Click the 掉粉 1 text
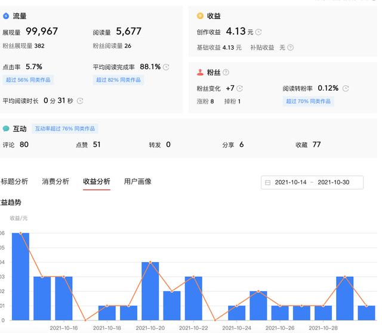382x333 pixels. 232,101
